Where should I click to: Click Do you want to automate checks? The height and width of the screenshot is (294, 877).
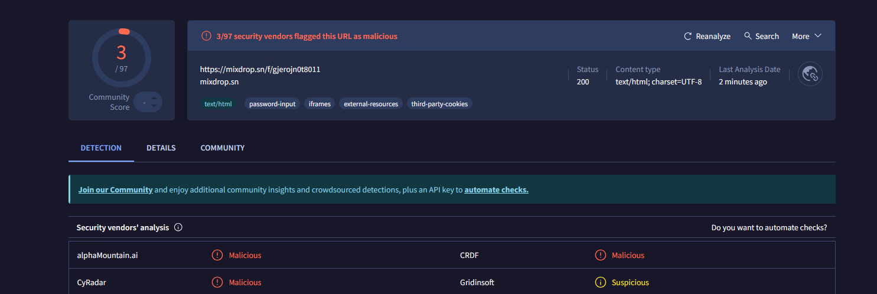pos(768,227)
